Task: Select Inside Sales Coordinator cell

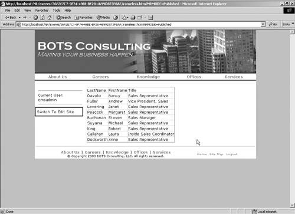Action: click(x=151, y=134)
